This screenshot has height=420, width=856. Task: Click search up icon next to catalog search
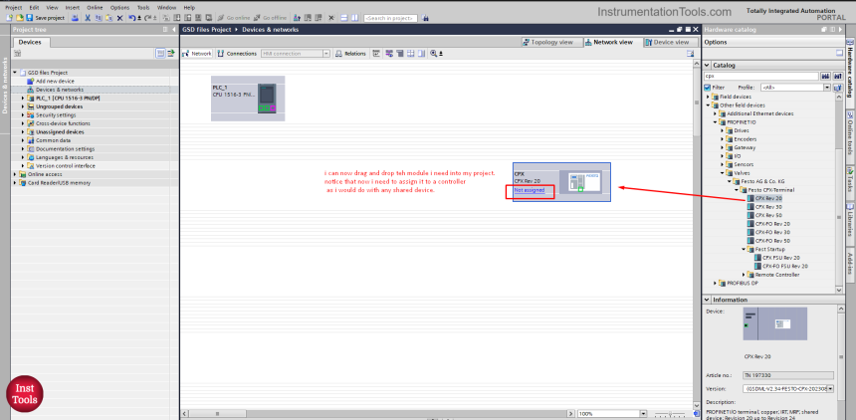coord(837,77)
